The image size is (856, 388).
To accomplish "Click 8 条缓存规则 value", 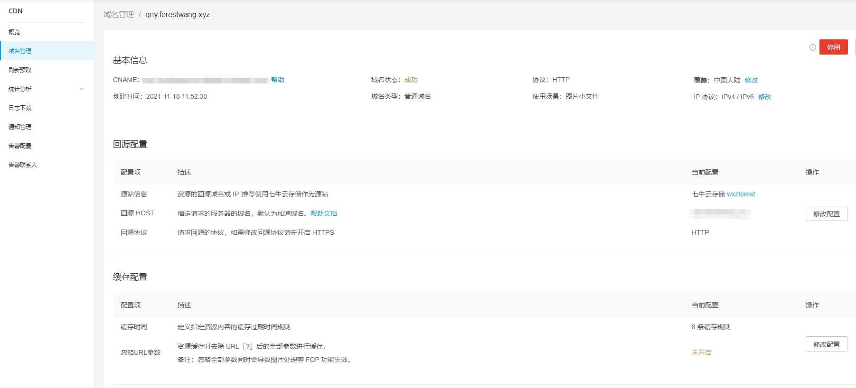I will 711,327.
